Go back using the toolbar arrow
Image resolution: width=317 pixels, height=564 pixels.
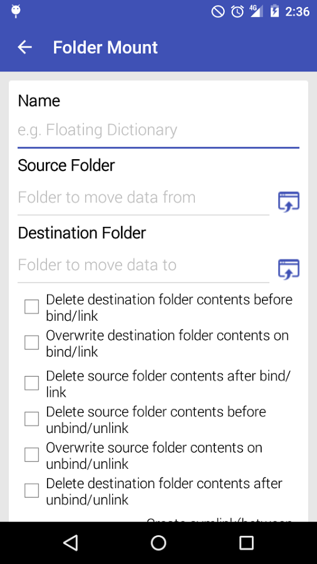25,47
